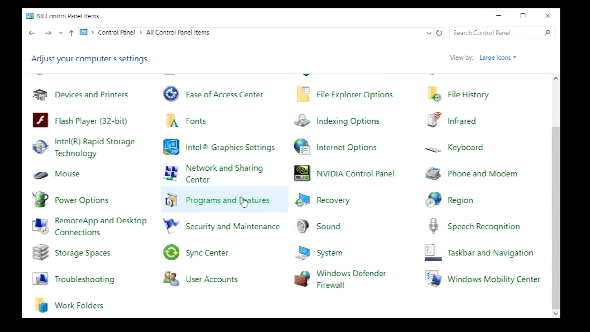Click the Ease of Access Center icon
590x332 pixels.
[x=171, y=94]
